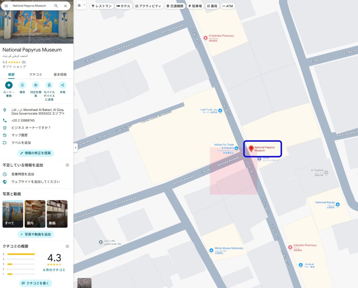Open the 屋内 photo thumbnail

[x=35, y=214]
